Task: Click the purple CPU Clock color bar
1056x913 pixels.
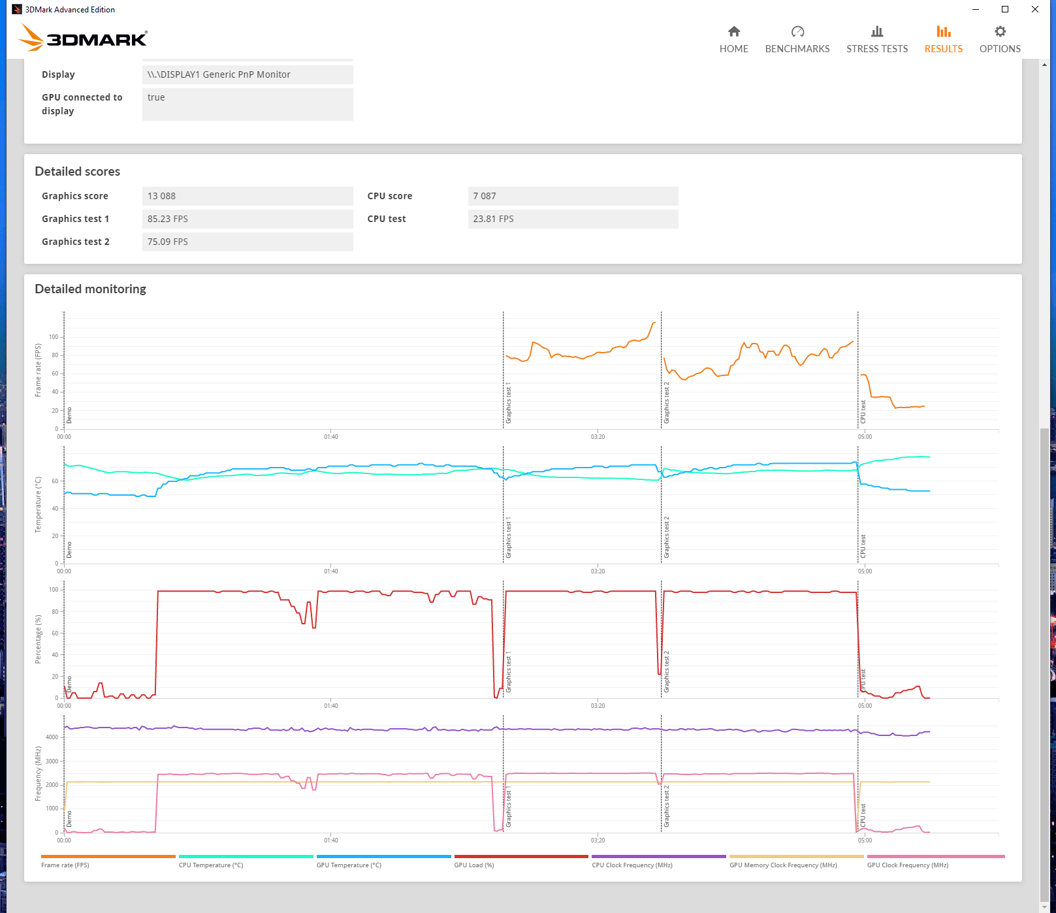Action: tap(659, 856)
